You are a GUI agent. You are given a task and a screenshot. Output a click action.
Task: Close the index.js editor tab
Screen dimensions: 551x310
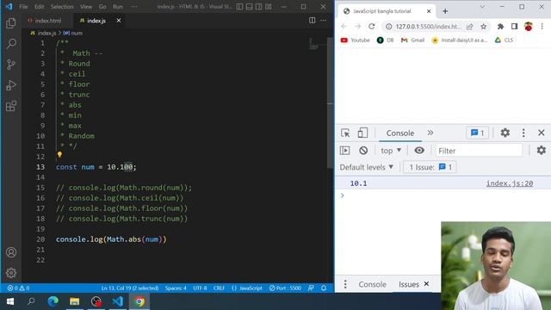[x=119, y=21]
